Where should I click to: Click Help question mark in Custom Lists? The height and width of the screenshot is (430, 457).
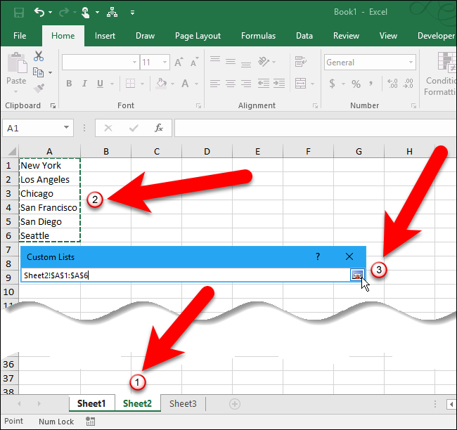tap(318, 256)
